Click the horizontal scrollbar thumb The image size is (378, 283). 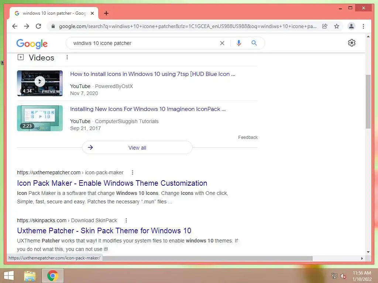click(x=207, y=258)
